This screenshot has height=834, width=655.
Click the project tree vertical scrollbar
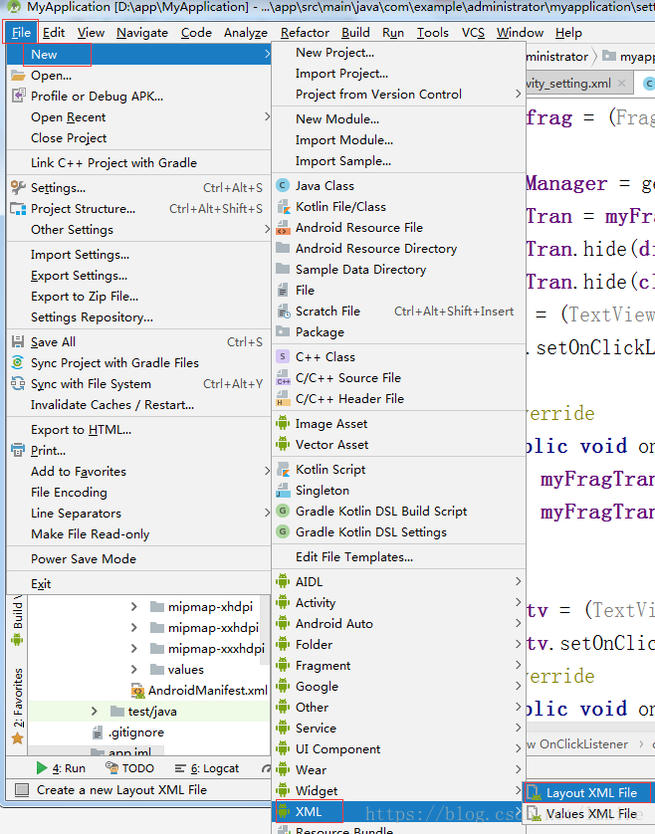(266, 630)
